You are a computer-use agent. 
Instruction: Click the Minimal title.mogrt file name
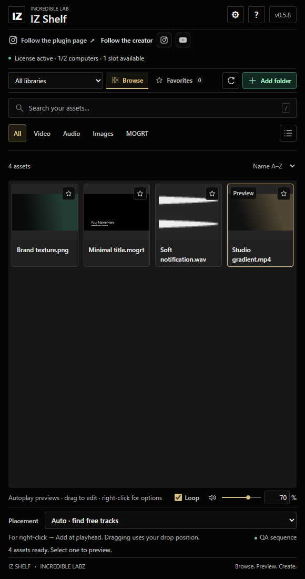coord(117,250)
